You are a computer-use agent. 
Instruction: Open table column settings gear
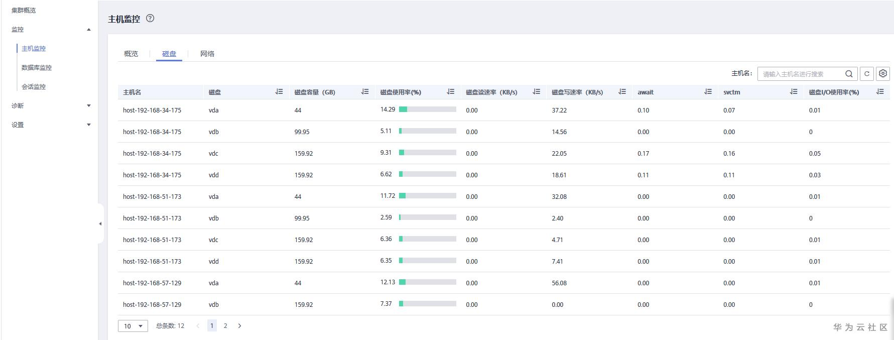tap(883, 74)
